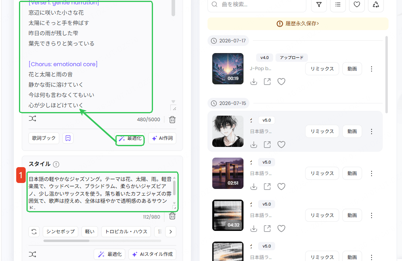
Task: Click リミックス on the anime boy track
Action: coord(322,131)
